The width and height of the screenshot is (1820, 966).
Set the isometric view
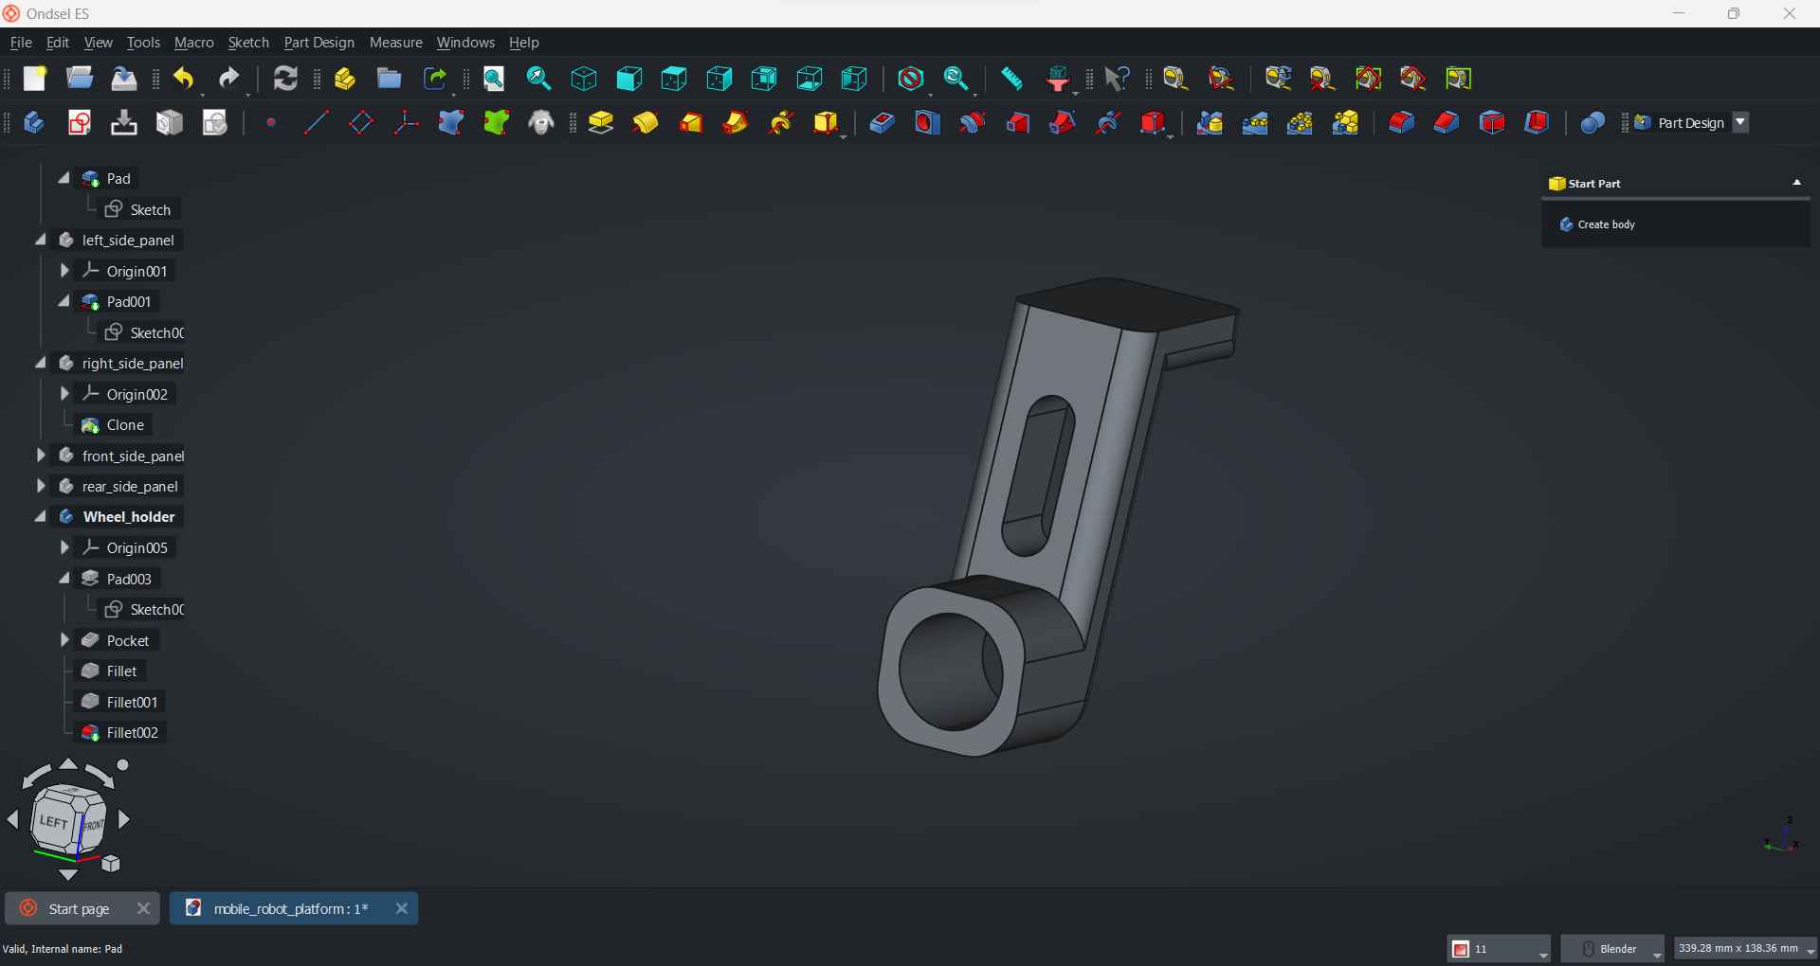584,79
